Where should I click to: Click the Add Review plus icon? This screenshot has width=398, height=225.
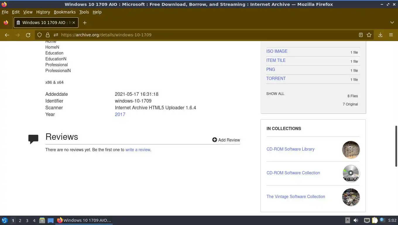(x=215, y=140)
